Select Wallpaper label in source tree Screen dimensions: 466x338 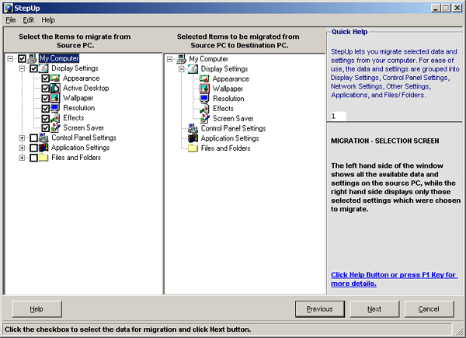click(x=78, y=98)
